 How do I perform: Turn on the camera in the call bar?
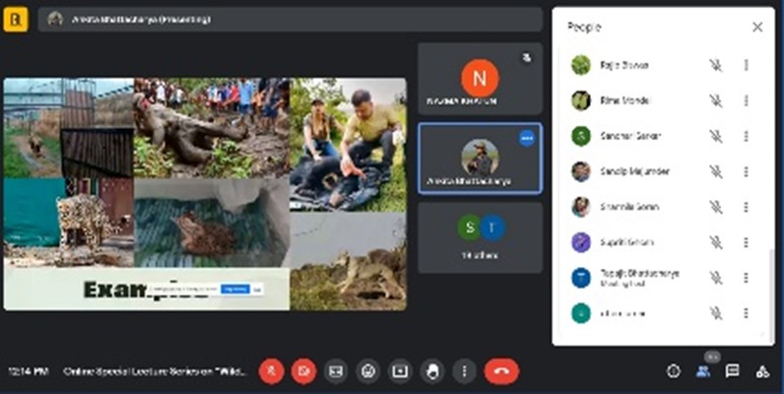coord(304,371)
